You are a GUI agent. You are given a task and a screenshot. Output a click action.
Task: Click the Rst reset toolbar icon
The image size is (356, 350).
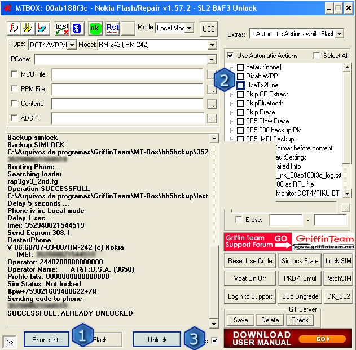[x=112, y=28]
